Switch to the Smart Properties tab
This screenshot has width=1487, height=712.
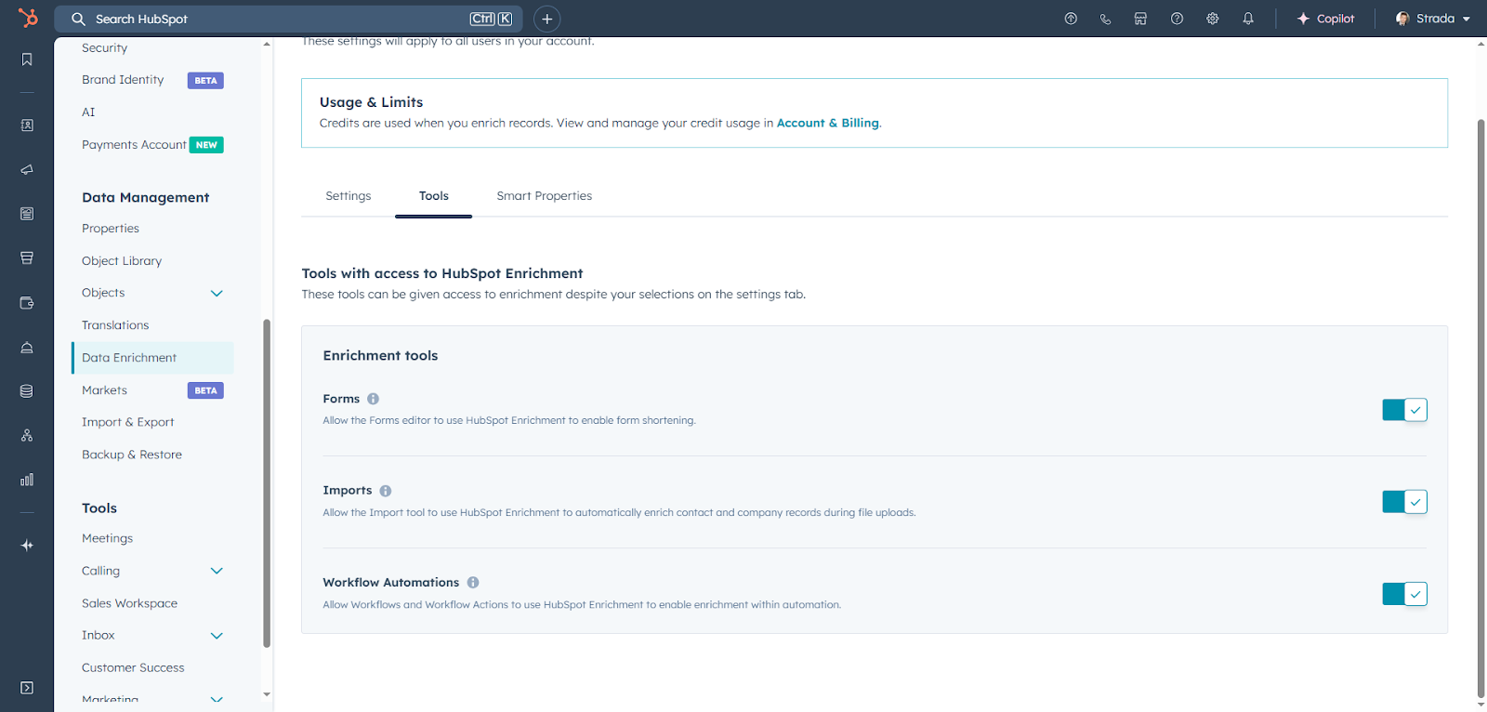[545, 196]
